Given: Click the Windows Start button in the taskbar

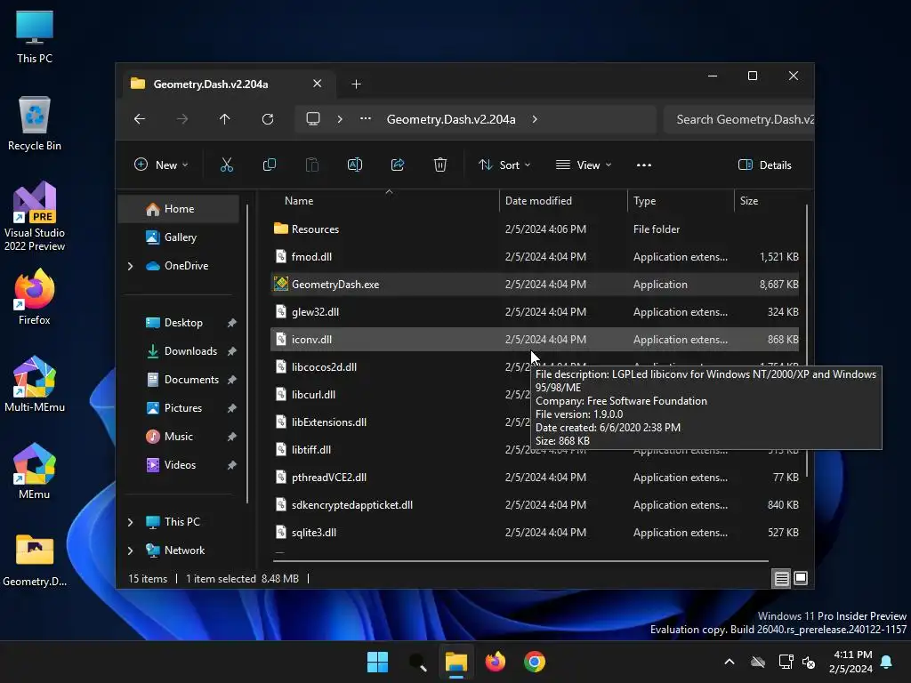Looking at the screenshot, I should (x=377, y=662).
